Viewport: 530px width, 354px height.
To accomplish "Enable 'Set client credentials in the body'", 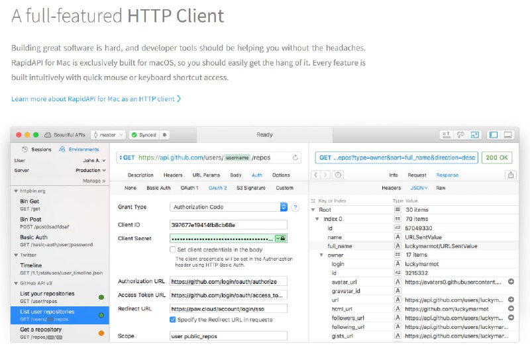I will coord(173,249).
